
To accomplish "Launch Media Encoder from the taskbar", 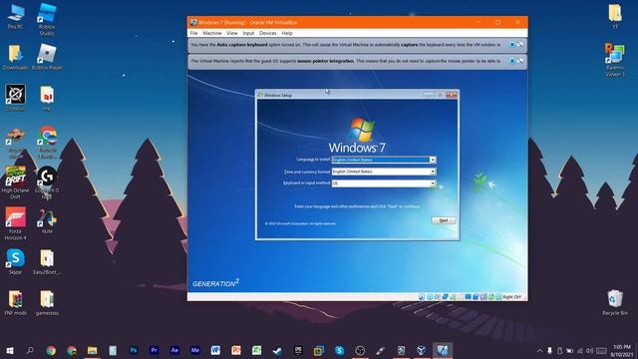I will click(x=195, y=350).
